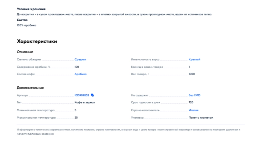Copy the article number with the copy icon
Image resolution: width=258 pixels, height=144 pixels.
92,95
